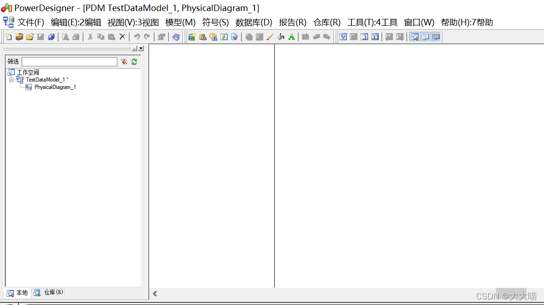544x305 pixels.
Task: Open the 视图(V) menu
Action: tap(133, 23)
